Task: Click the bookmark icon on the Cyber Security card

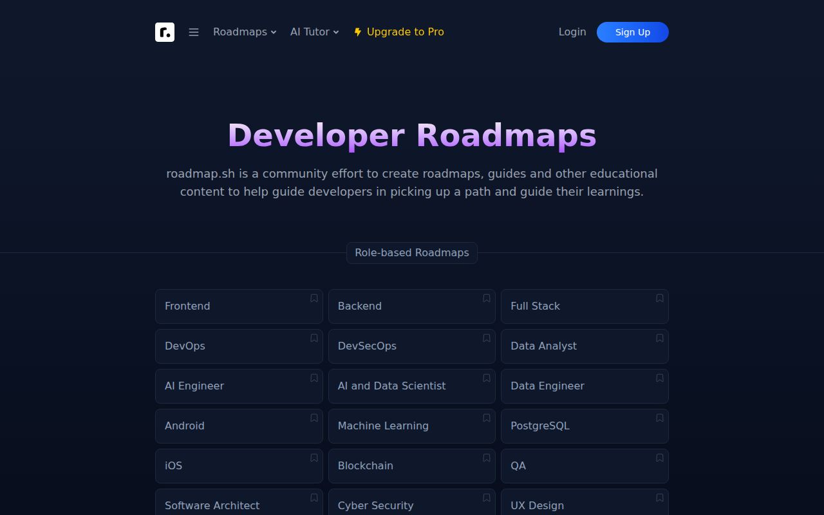Action: click(x=486, y=497)
